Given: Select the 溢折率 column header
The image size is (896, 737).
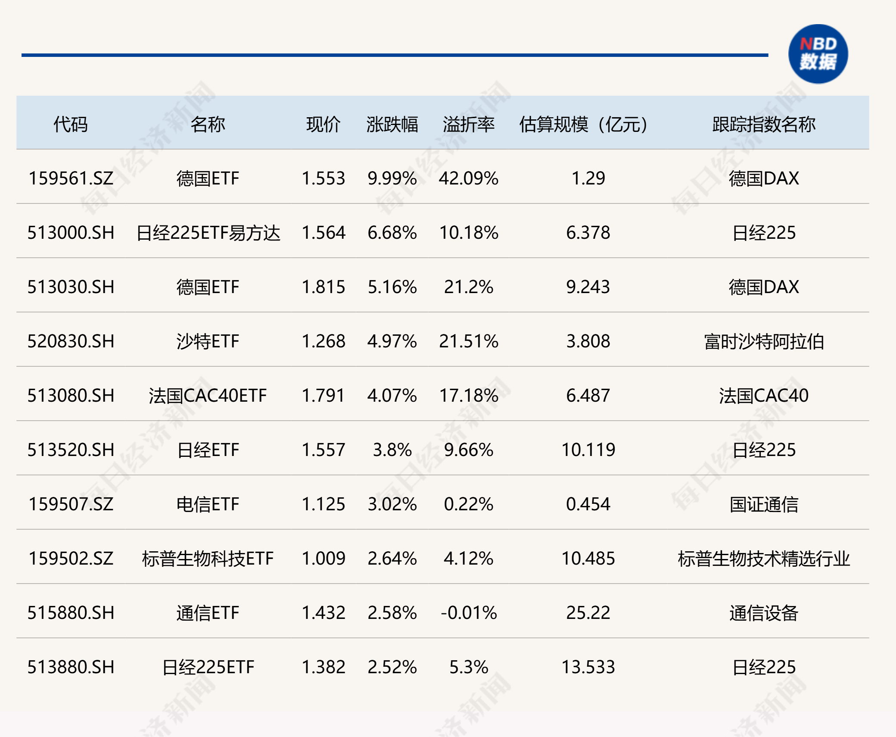Looking at the screenshot, I should coord(468,125).
